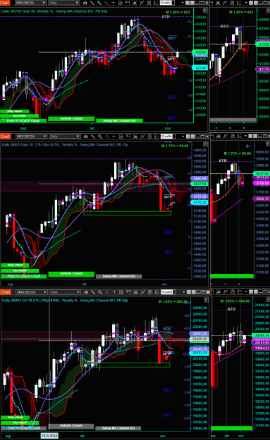Enable crosshair cursor on MNQ DEC24 chart

114,292
